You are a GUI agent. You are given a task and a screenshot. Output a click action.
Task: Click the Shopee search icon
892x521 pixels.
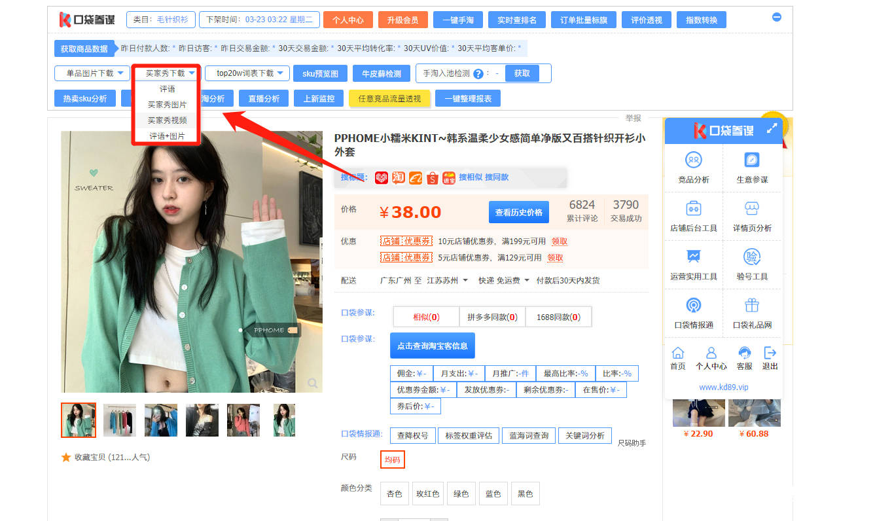point(432,177)
